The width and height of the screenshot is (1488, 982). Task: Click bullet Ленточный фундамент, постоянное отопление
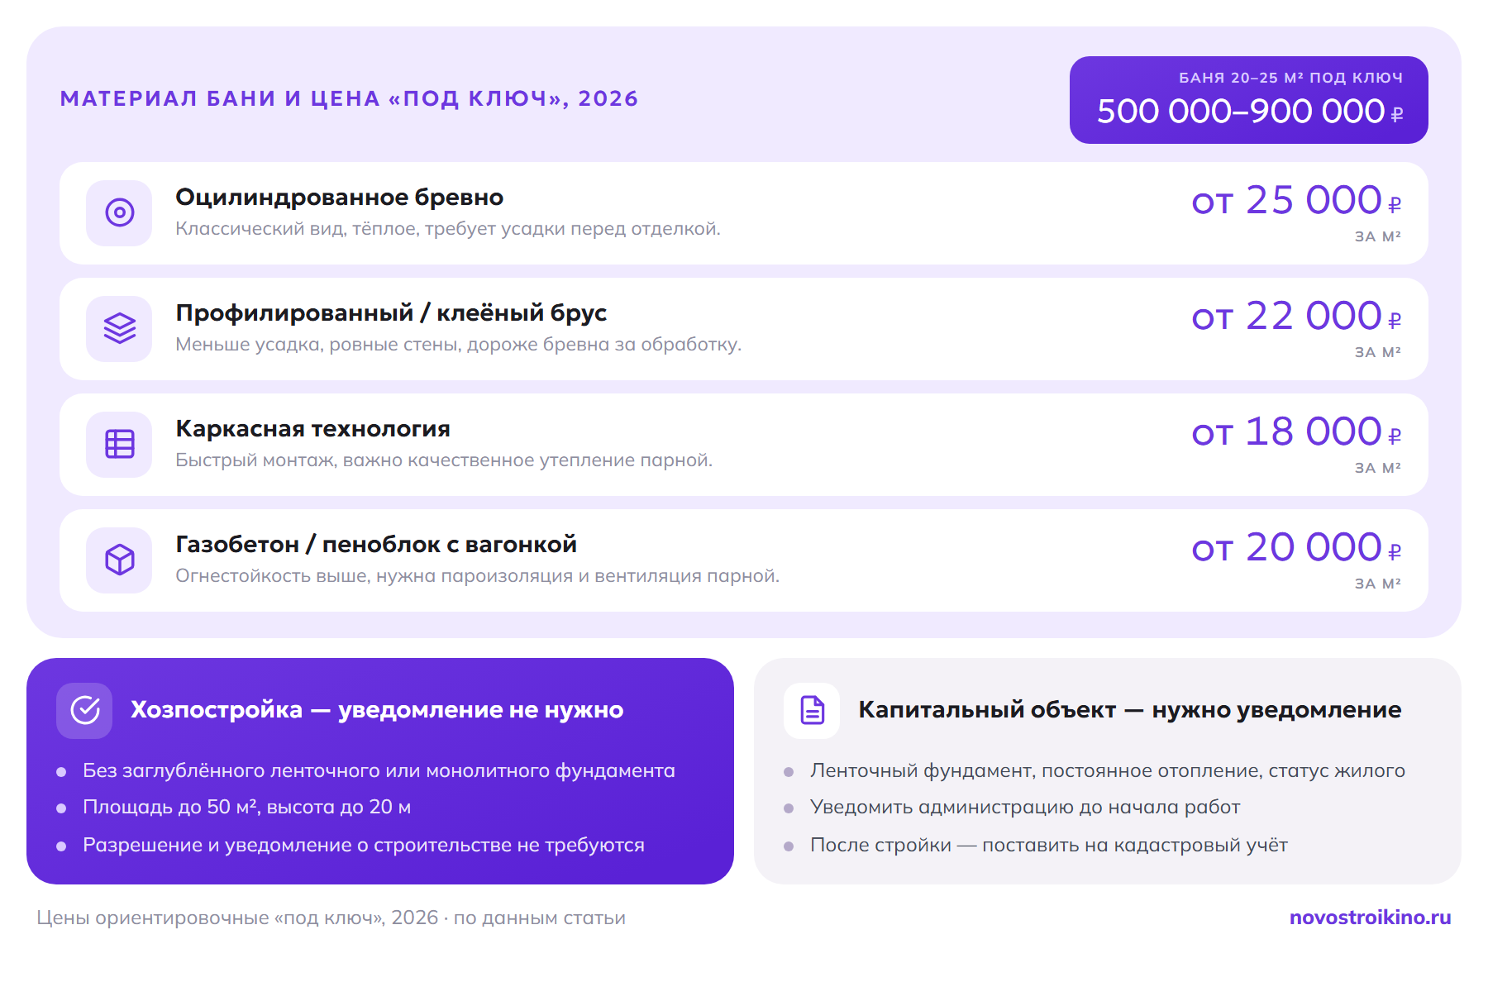pyautogui.click(x=1108, y=771)
